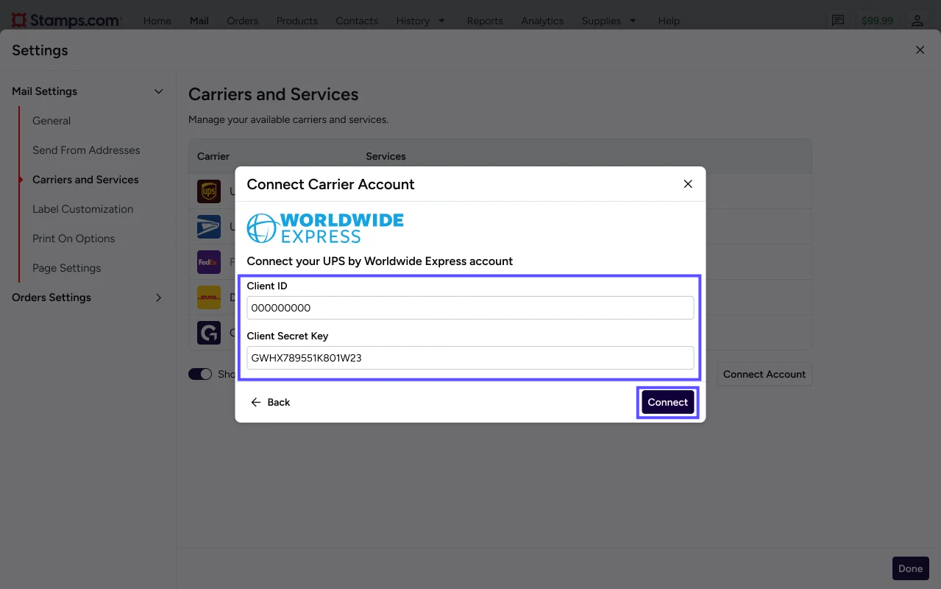This screenshot has height=589, width=941.
Task: Click the Connect button
Action: [x=668, y=402]
